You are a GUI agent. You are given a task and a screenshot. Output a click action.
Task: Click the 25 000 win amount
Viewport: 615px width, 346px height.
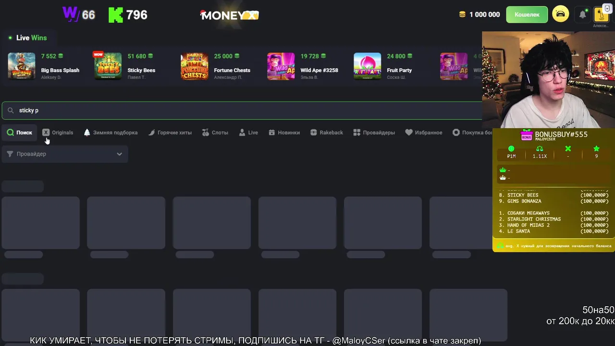coord(223,56)
